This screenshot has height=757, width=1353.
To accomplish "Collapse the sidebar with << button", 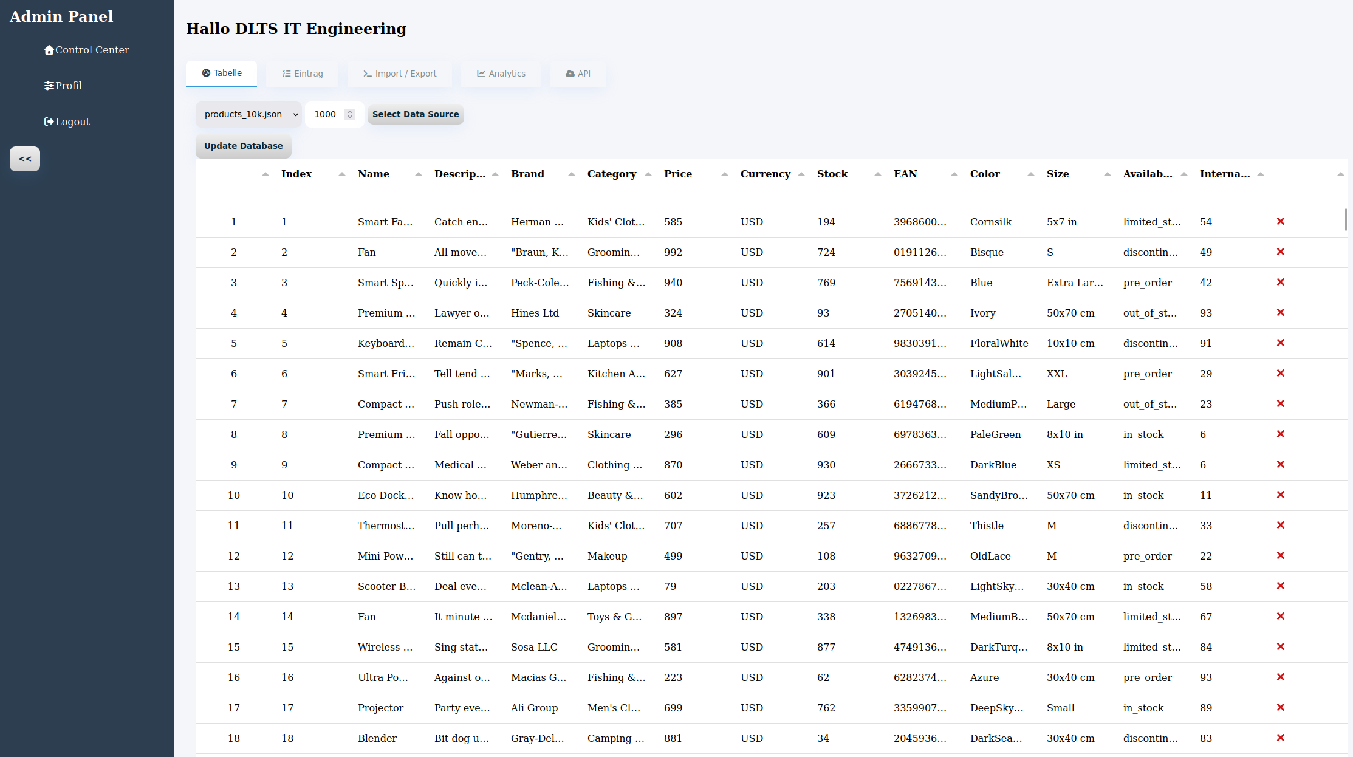I will click(25, 159).
